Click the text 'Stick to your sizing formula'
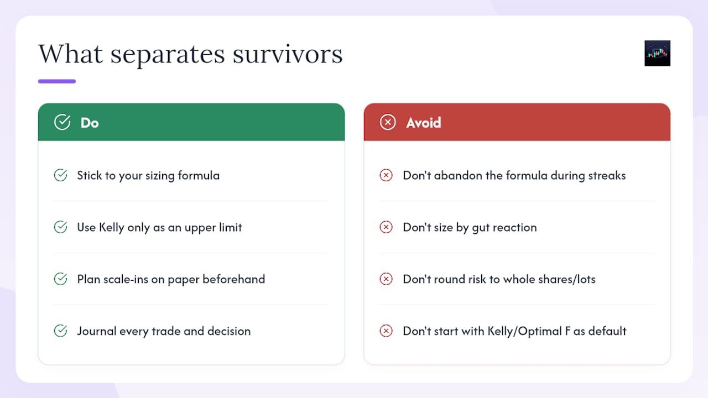708x398 pixels. [x=148, y=176]
